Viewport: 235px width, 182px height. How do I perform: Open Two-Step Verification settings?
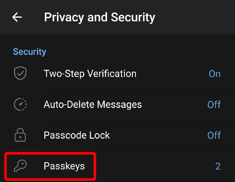tap(90, 74)
